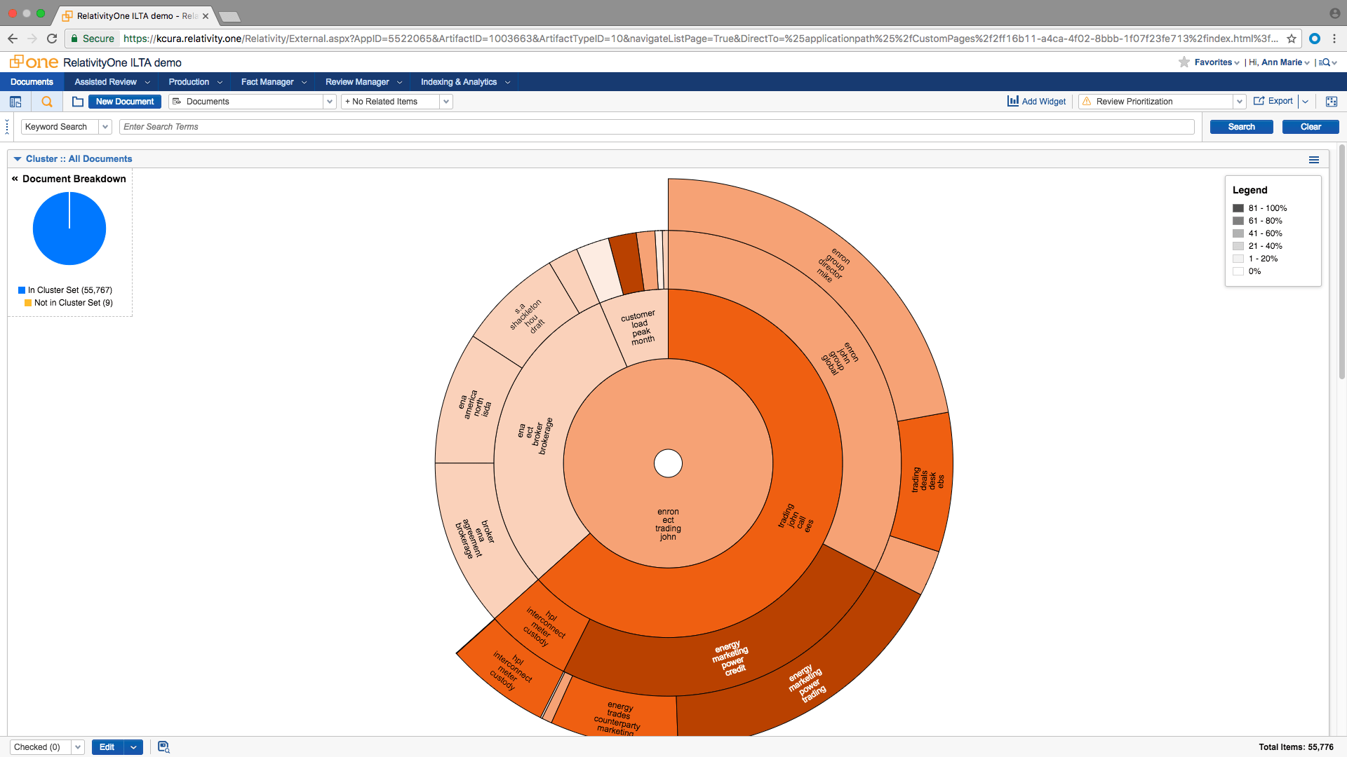Select the 'ena ect broker brokerage' cluster
The height and width of the screenshot is (757, 1347).
[x=535, y=435]
